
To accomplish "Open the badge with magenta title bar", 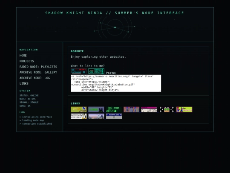I will pyautogui.click(x=149, y=109).
